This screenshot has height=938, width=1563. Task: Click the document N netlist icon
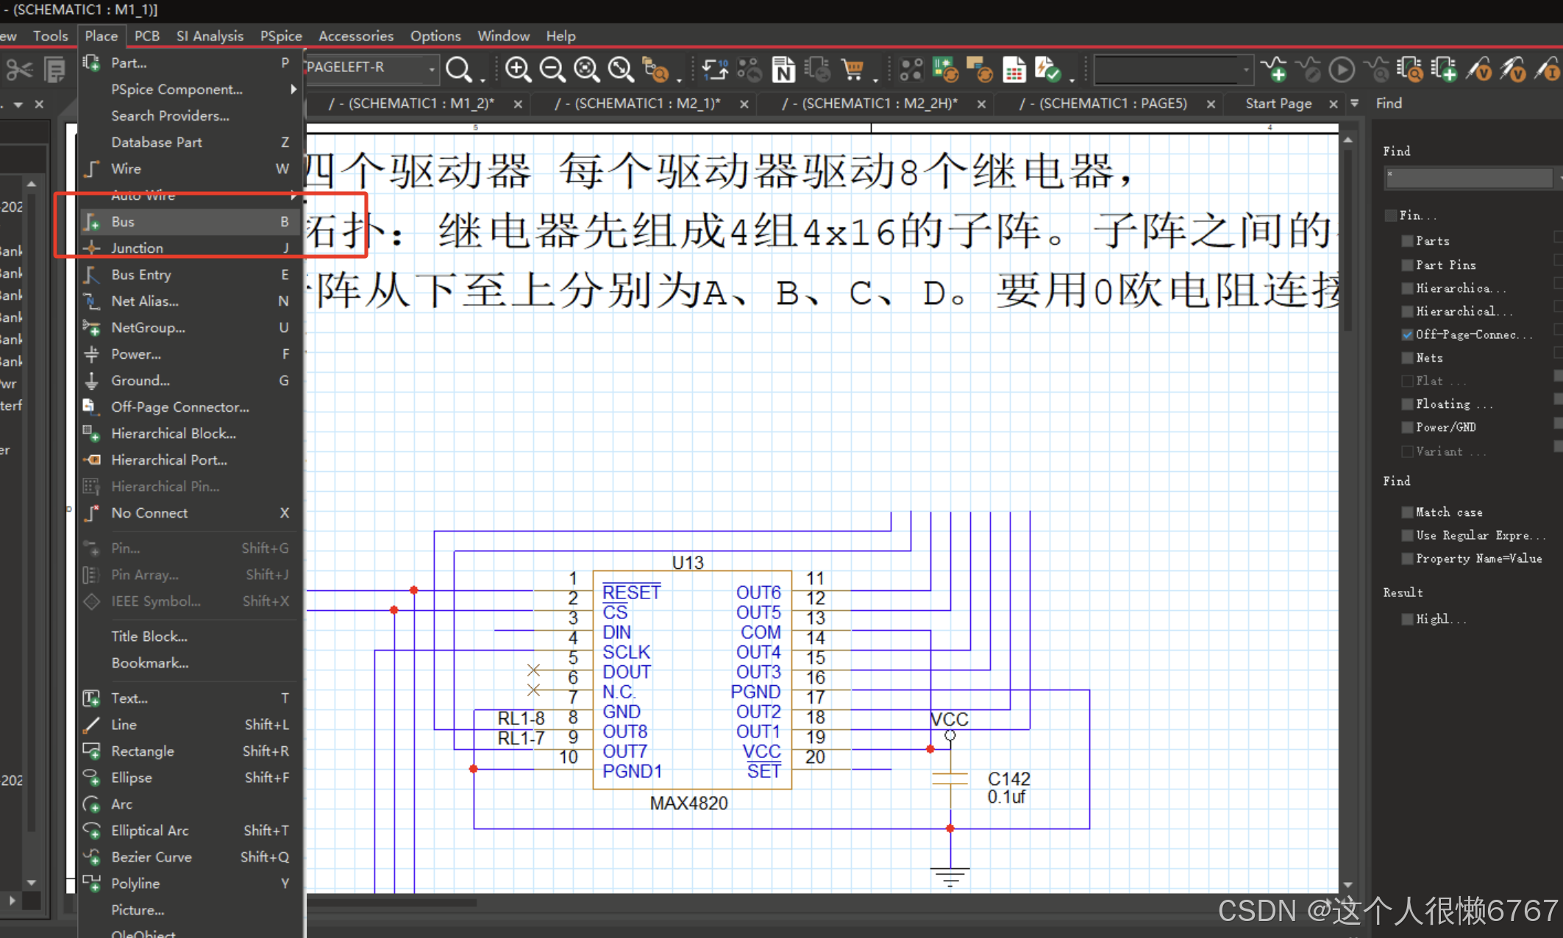pyautogui.click(x=783, y=70)
